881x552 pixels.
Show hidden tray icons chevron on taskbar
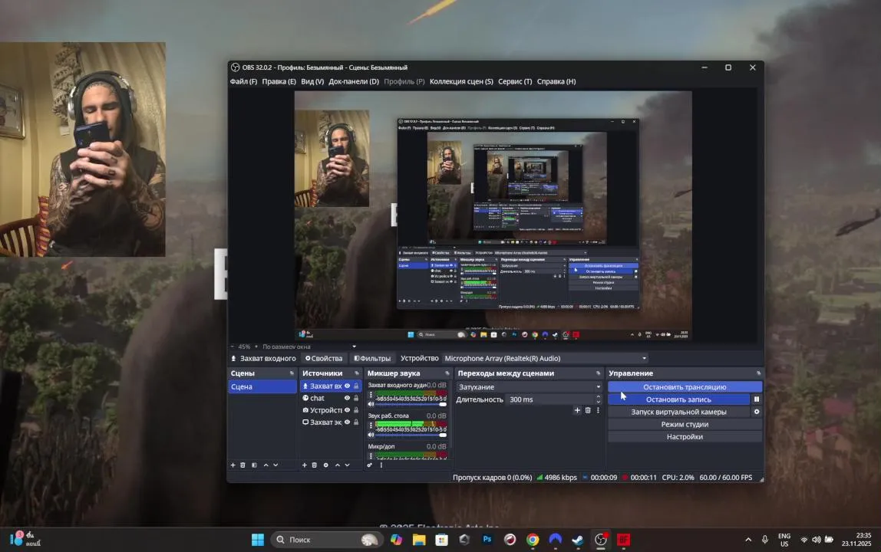tap(747, 540)
